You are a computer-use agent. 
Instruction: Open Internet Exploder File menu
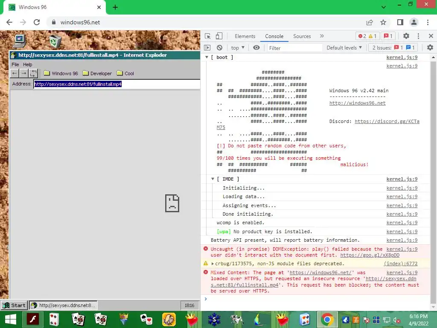pos(15,64)
